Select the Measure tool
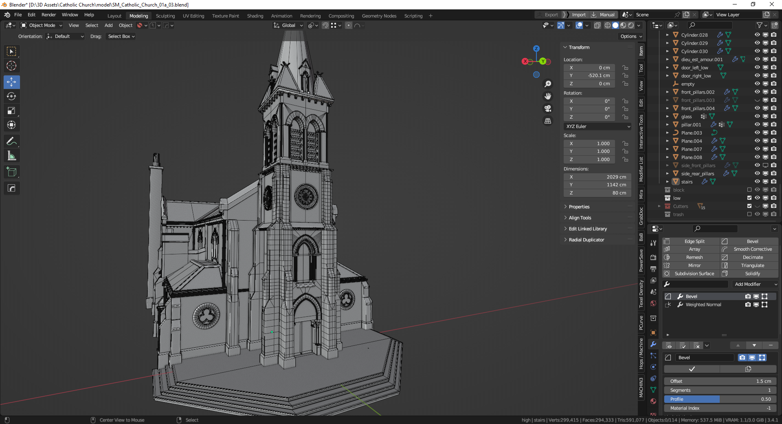 [11, 156]
